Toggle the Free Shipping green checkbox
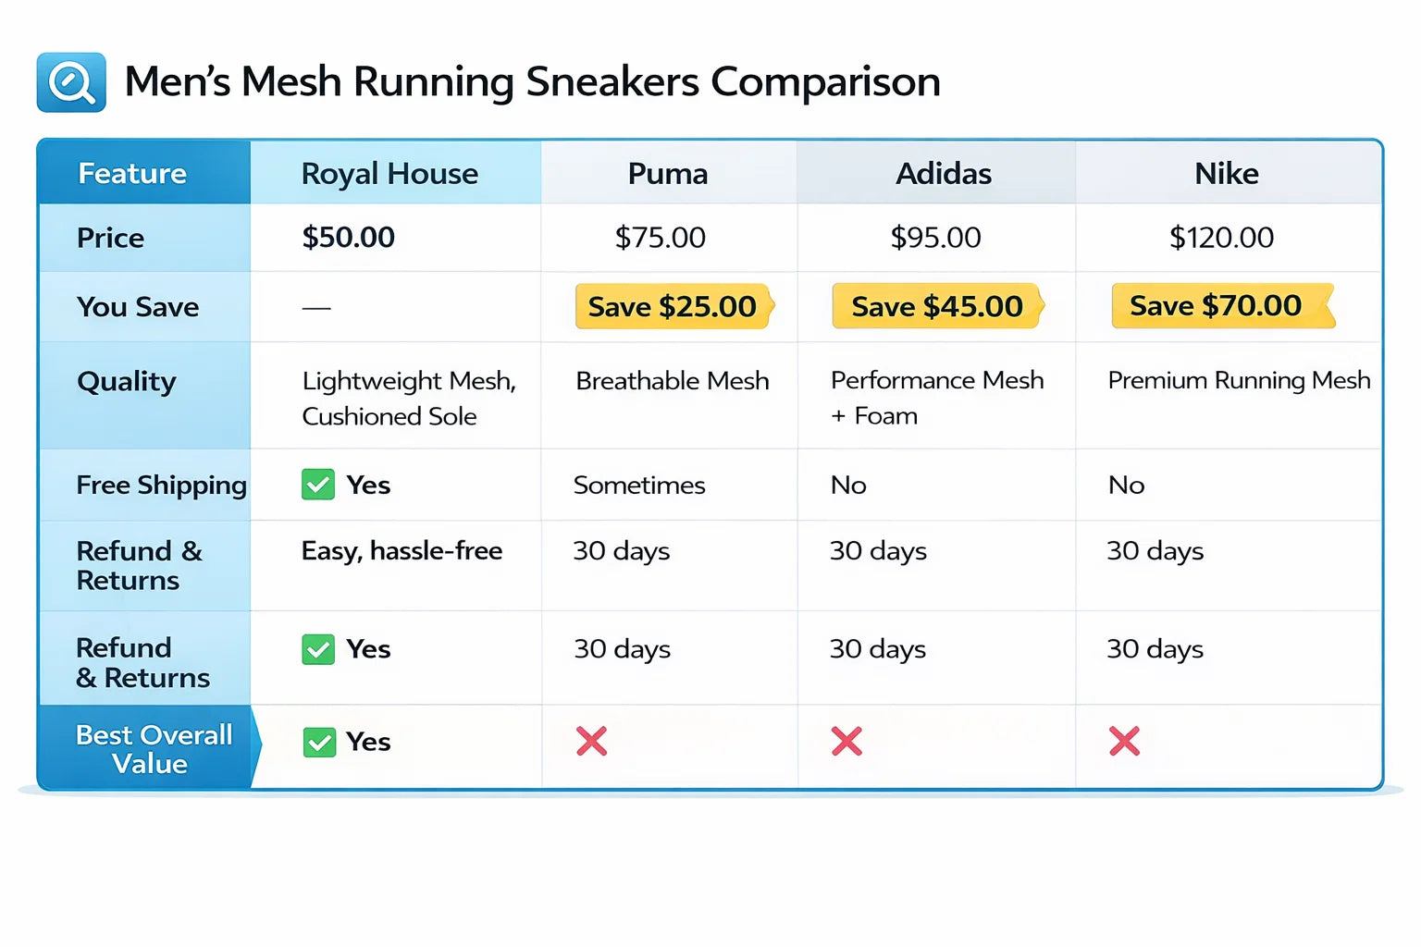The image size is (1421, 947). point(318,485)
